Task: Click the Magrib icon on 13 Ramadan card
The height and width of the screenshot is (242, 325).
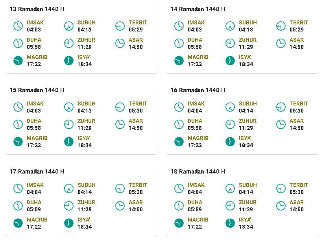Action: (18, 61)
